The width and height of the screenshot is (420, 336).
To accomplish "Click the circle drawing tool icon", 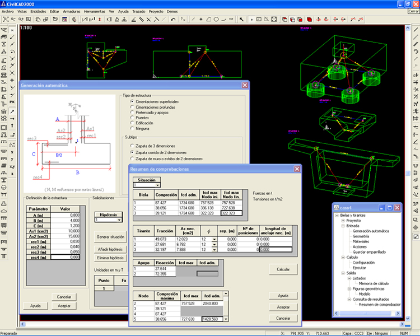I will coord(216,20).
